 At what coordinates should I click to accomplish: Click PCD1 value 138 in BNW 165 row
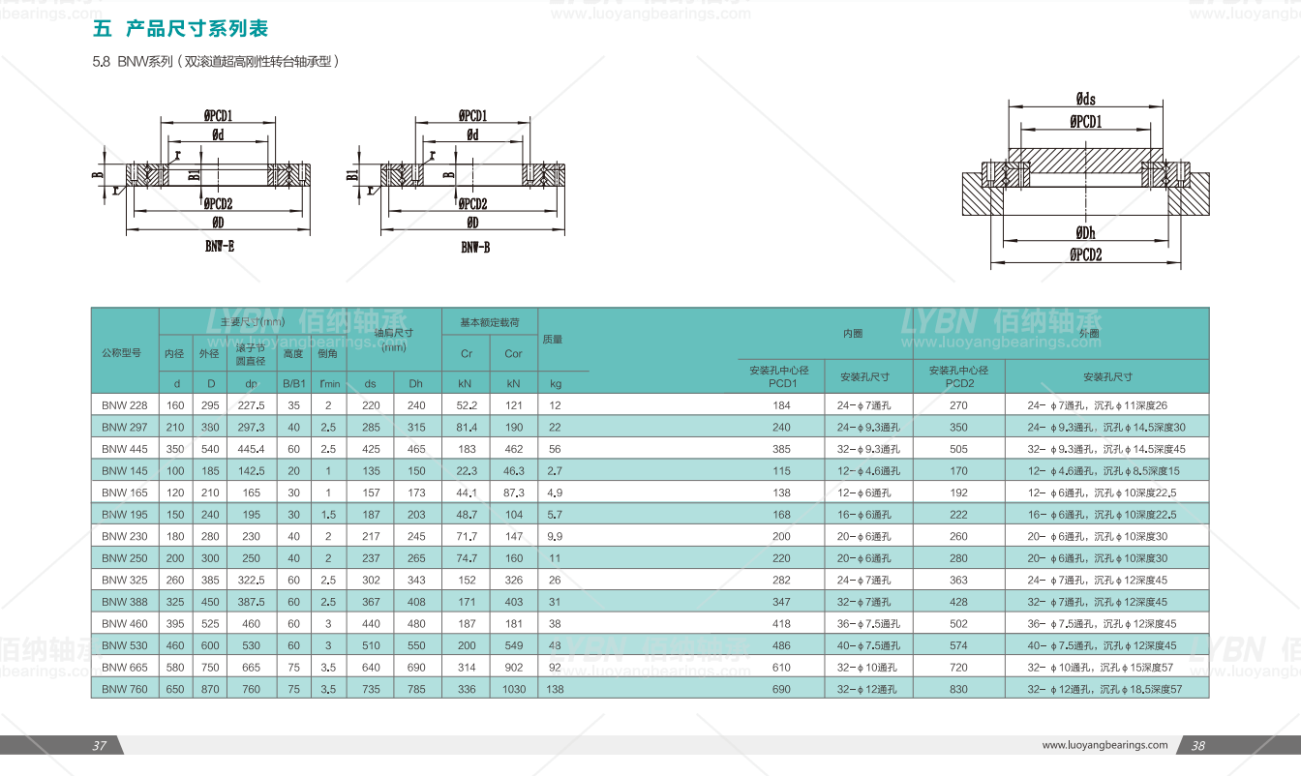tap(781, 492)
